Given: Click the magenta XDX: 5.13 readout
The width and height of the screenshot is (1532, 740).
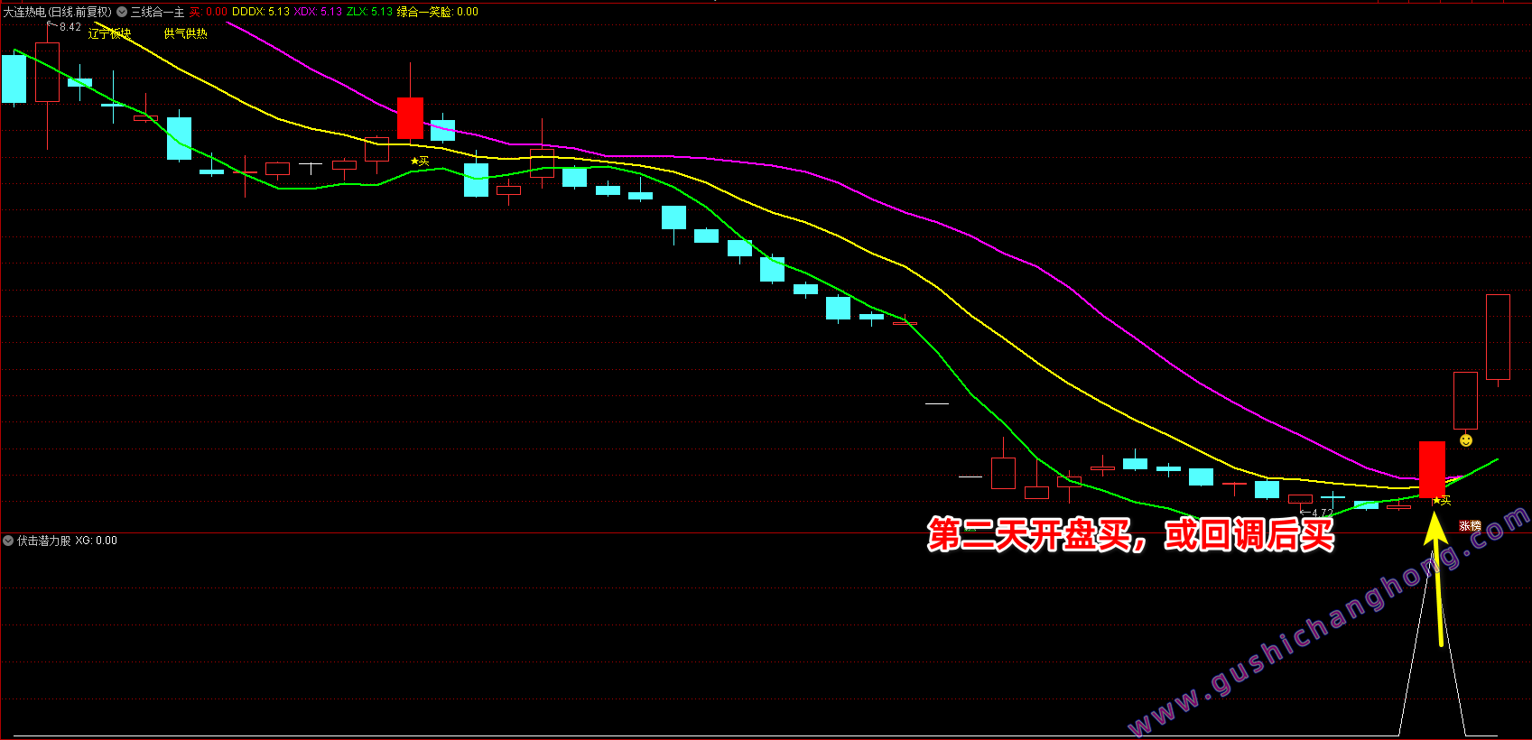Looking at the screenshot, I should point(318,12).
